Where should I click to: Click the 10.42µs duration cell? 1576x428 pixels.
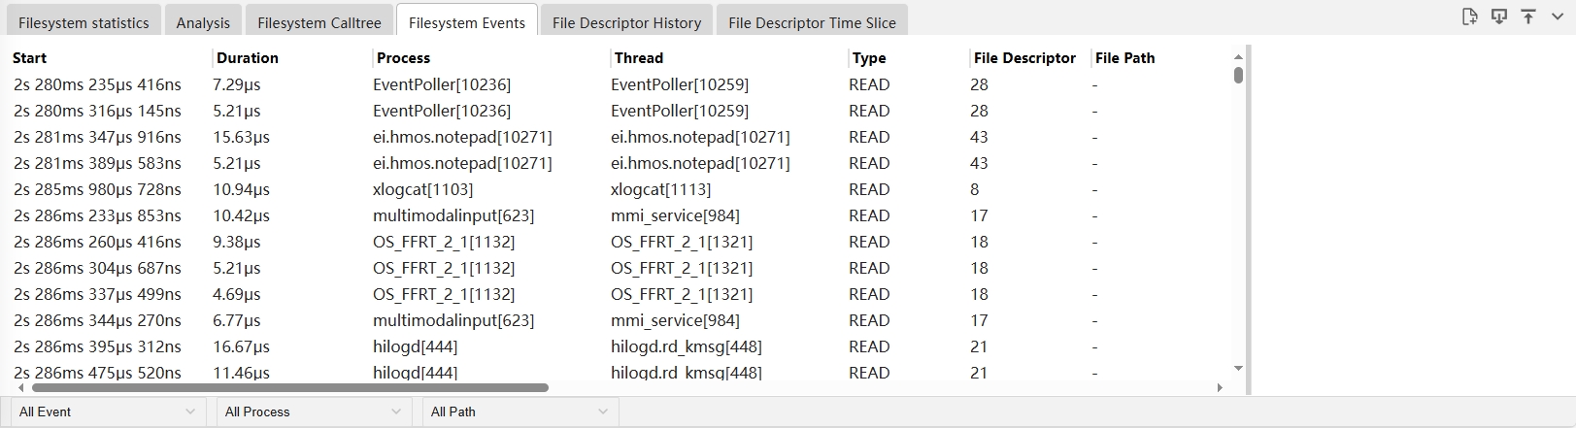(x=241, y=215)
